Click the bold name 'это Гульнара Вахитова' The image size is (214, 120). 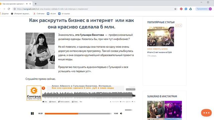(90, 35)
